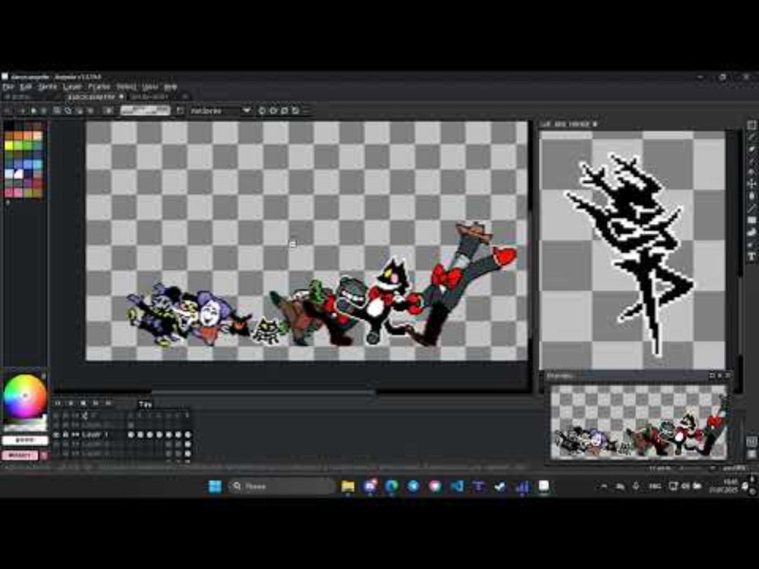
Task: Select the Blur tool
Action: (x=751, y=245)
